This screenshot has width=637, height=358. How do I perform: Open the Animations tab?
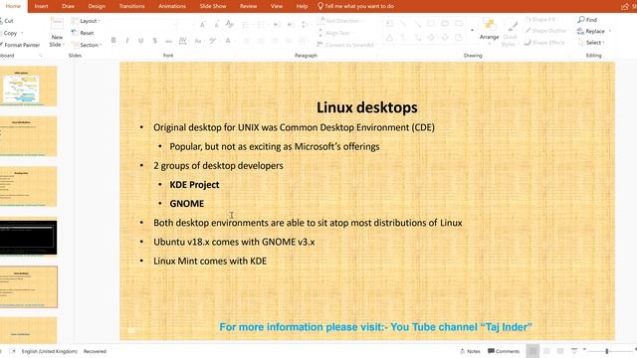[172, 6]
